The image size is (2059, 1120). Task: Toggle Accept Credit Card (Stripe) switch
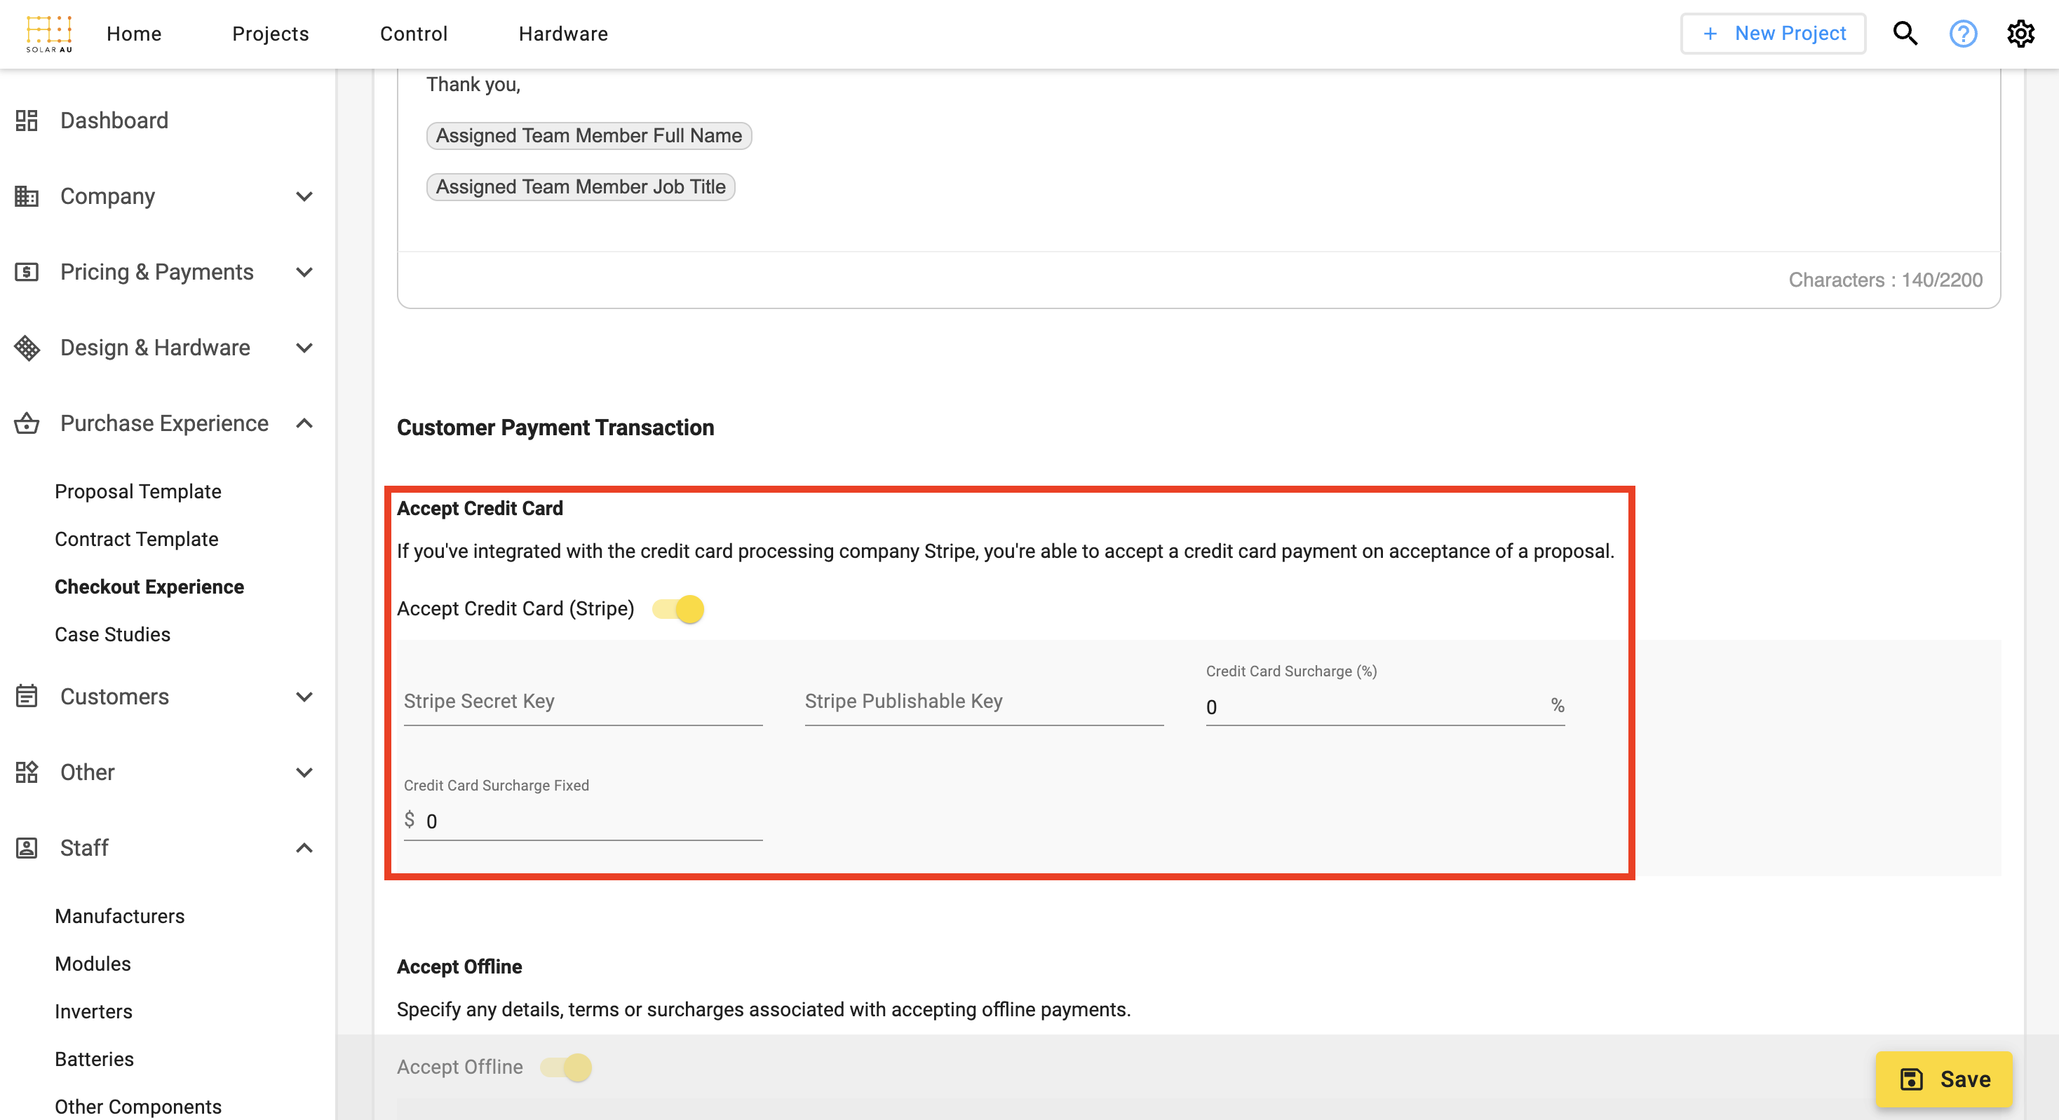pos(679,610)
